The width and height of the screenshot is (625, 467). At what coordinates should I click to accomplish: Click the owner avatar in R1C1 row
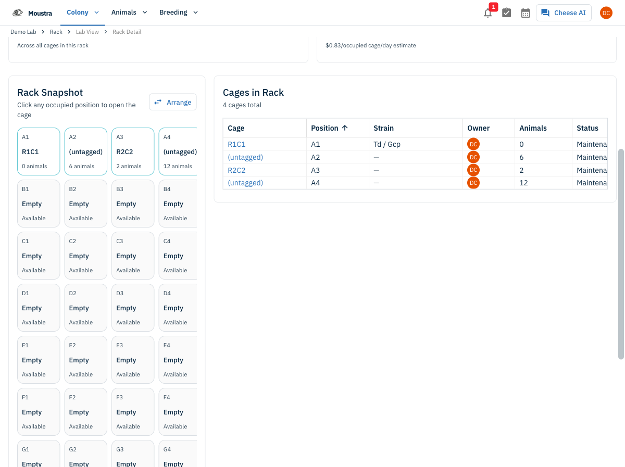point(473,144)
